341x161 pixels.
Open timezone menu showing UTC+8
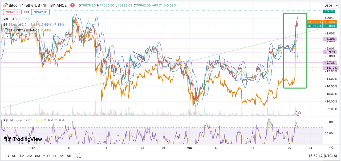(x=324, y=155)
